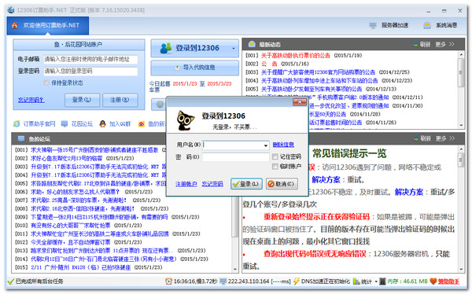
Task: Expand 更多 >> in 最新动态 header
Action: point(444,45)
